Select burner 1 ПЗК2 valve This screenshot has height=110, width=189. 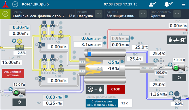[52, 34]
